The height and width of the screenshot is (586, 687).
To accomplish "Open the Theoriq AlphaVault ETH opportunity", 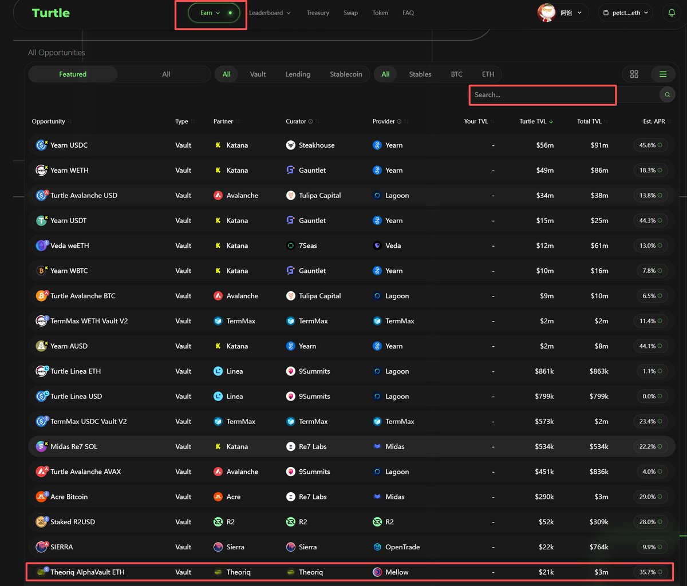I will 87,572.
